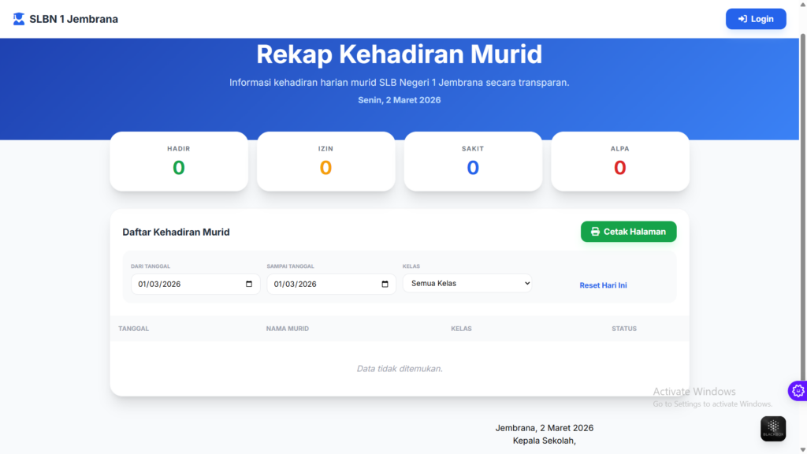The width and height of the screenshot is (807, 454).
Task: Open the purple gear settings floating icon
Action: pyautogui.click(x=798, y=390)
